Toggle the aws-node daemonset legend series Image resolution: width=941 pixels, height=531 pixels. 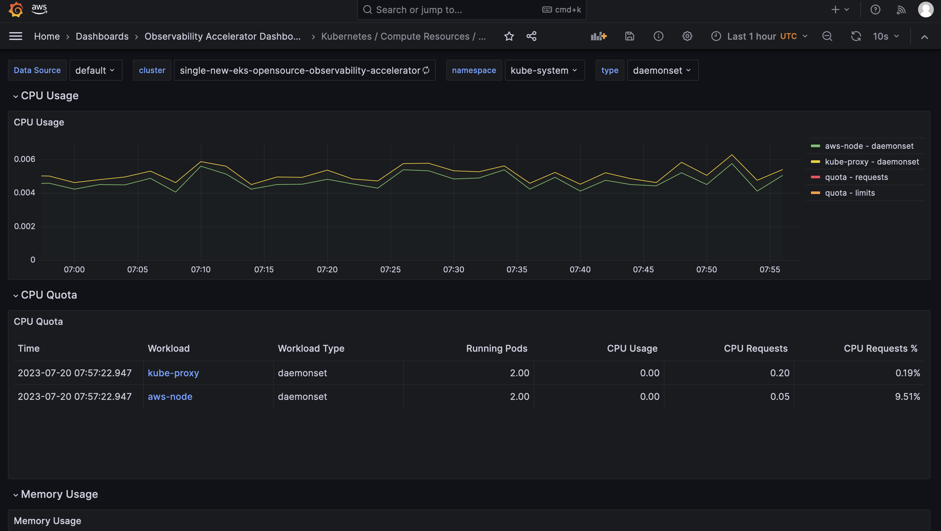869,146
